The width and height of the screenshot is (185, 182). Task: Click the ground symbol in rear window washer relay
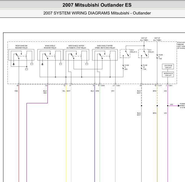(x=14, y=64)
